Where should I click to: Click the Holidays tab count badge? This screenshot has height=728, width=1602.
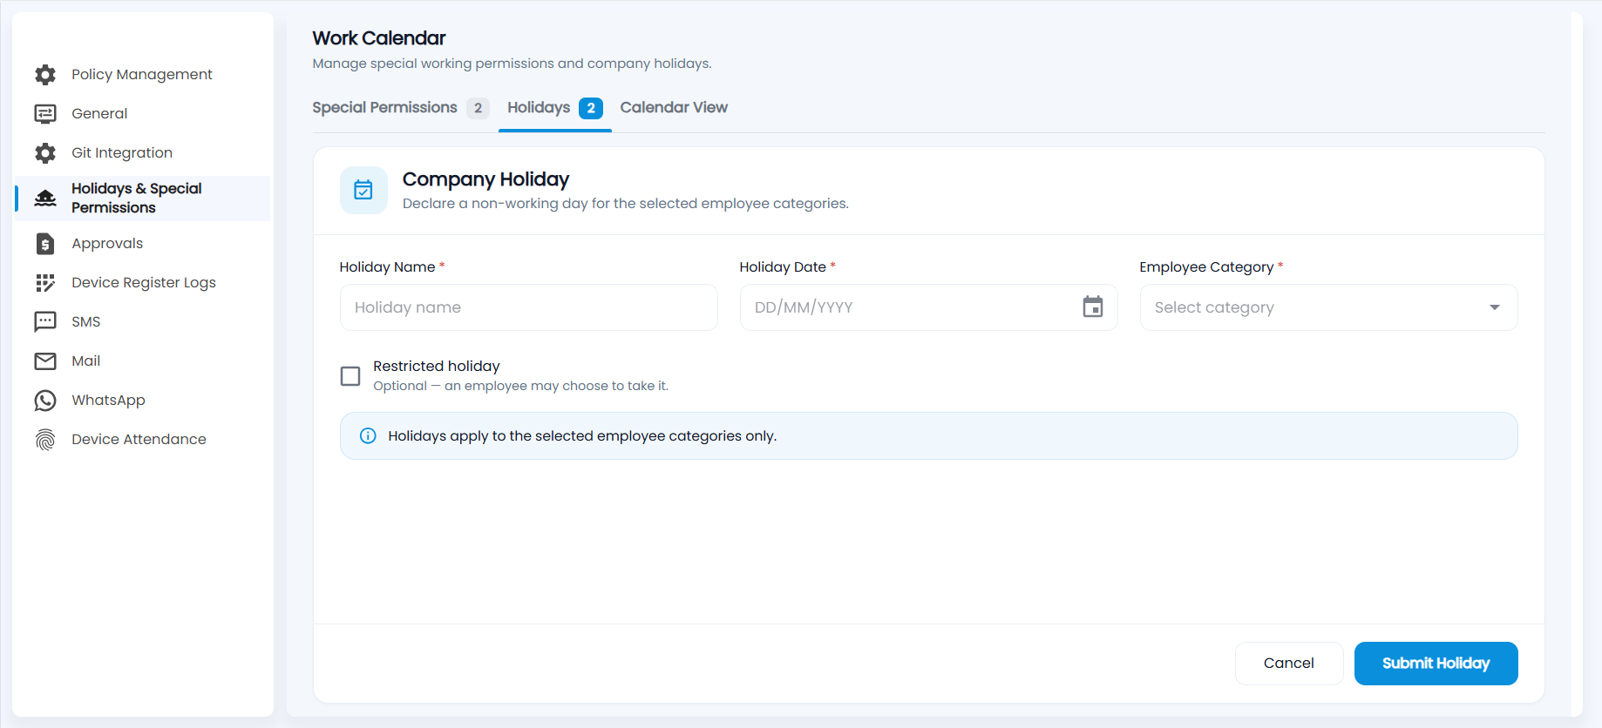591,109
